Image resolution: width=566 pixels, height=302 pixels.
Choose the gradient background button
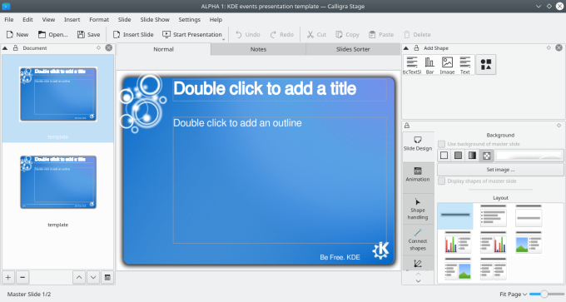tap(472, 156)
